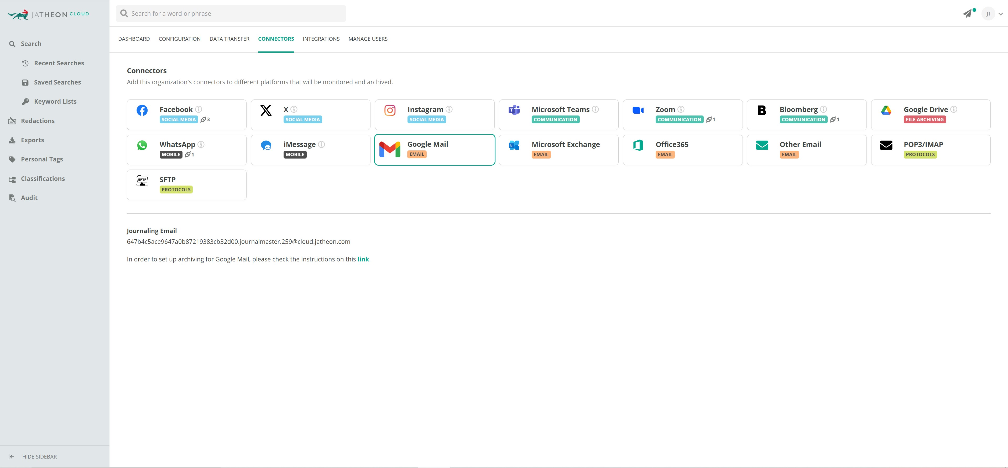Click the Facebook connector logo icon

[x=142, y=110]
